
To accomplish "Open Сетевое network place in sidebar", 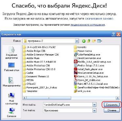I will click(11, 113).
